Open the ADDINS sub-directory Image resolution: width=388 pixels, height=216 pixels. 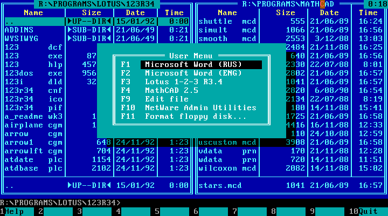click(19, 30)
